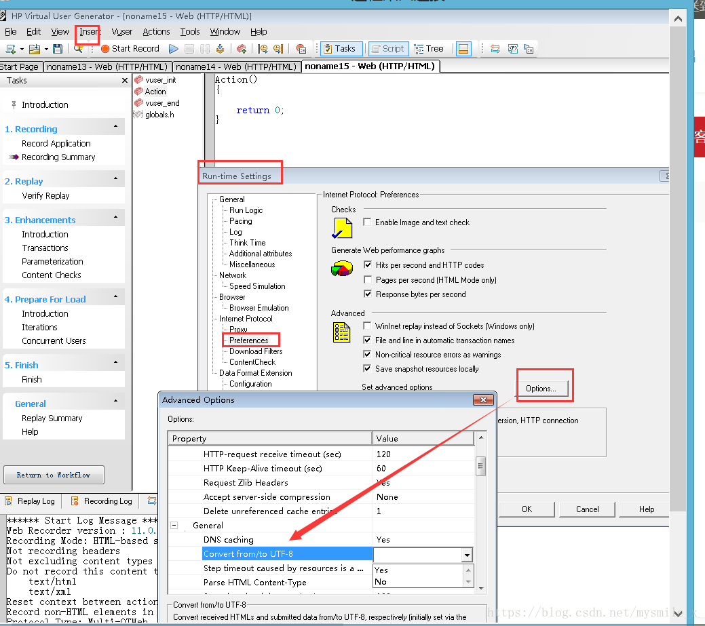
Task: Click the orange swap arrows icon
Action: coord(495,49)
